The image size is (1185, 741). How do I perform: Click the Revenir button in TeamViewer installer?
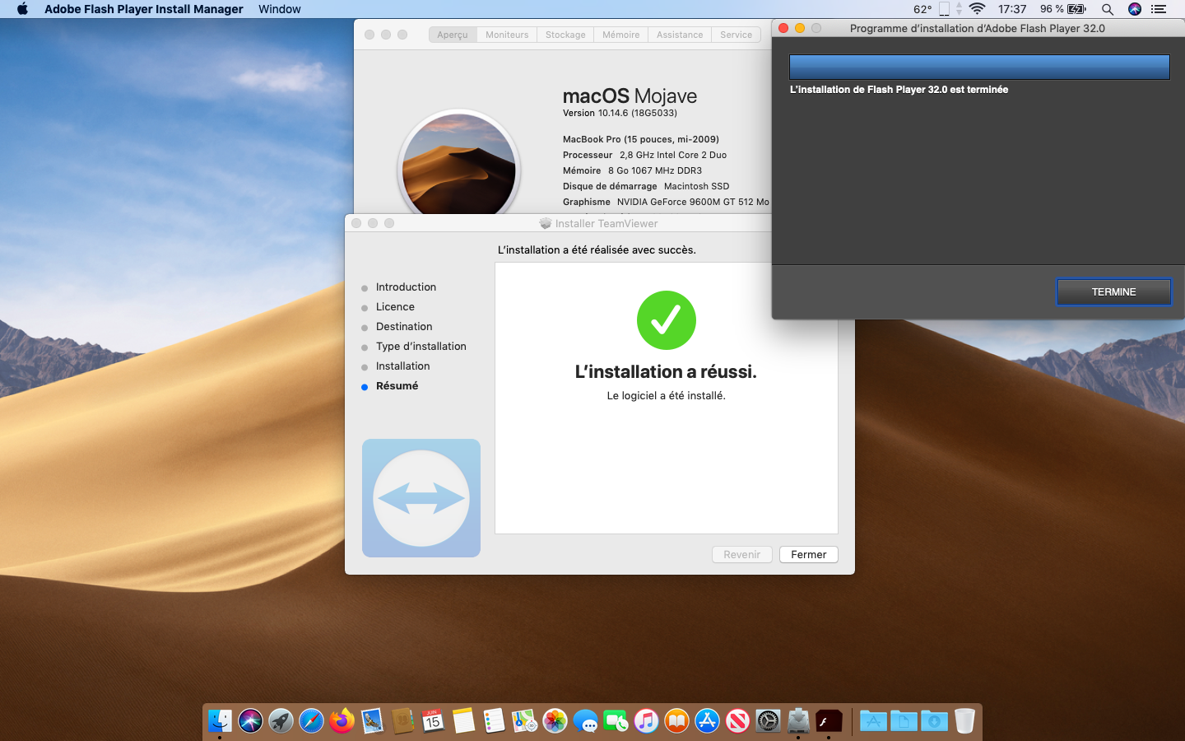tap(741, 554)
